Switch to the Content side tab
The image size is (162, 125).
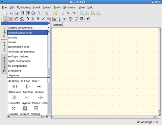4,47
